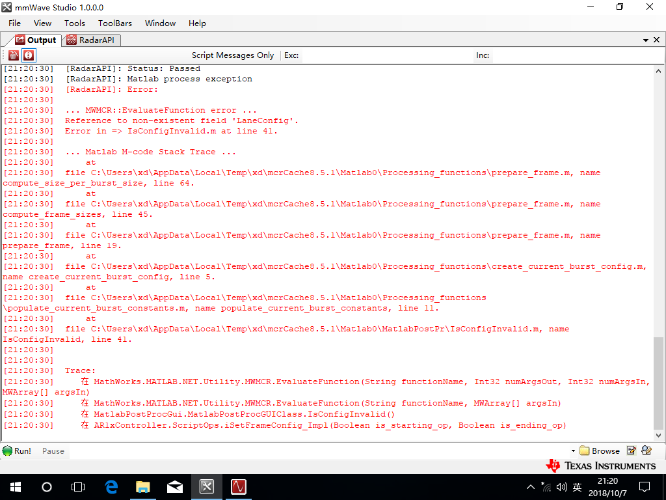
Task: Open Cortana search circle on taskbar
Action: point(47,487)
